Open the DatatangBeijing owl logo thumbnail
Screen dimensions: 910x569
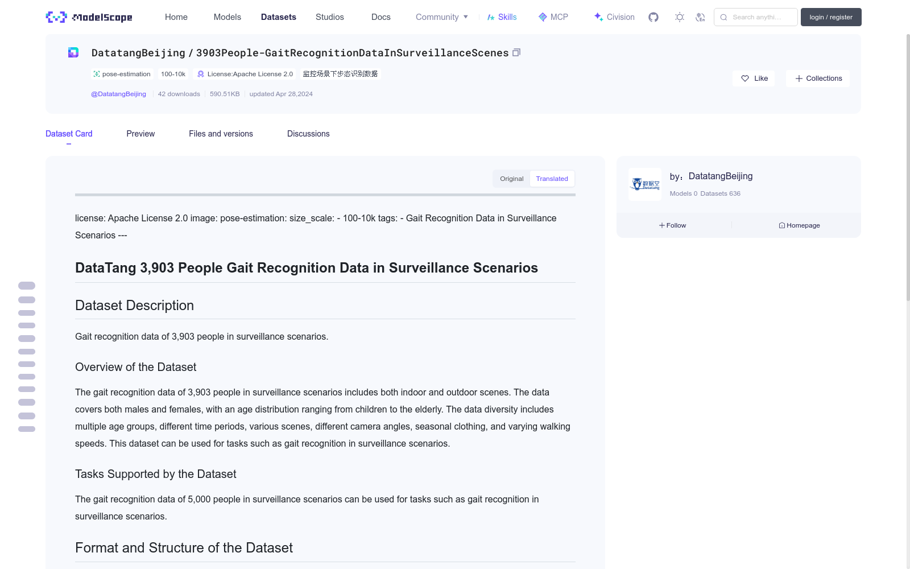point(645,184)
